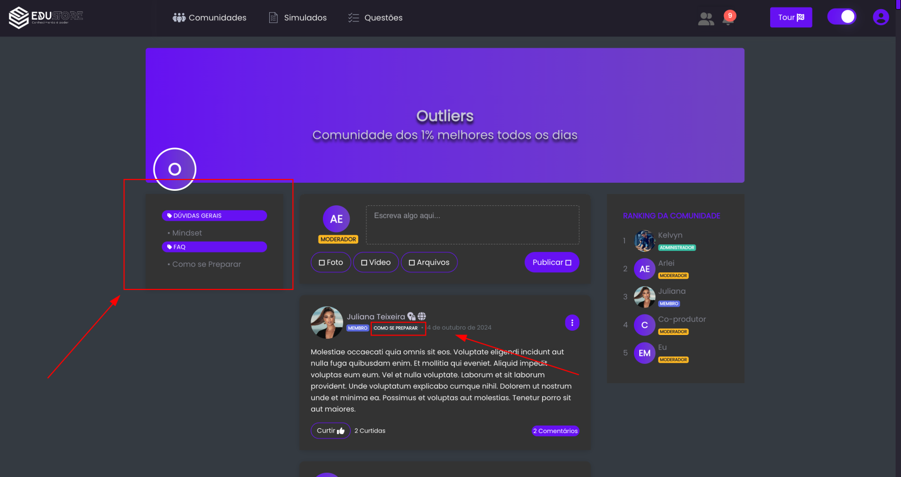901x477 pixels.
Task: Click the globe icon beside Juliana Teixeira
Action: [422, 316]
